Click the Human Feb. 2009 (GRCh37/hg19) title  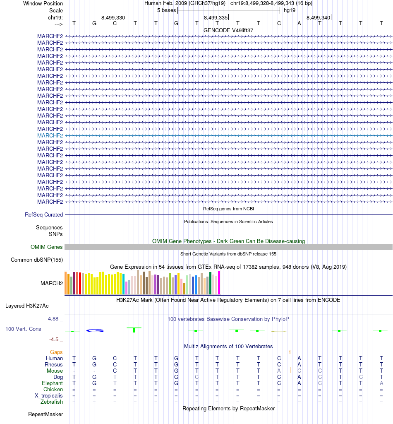click(x=185, y=3)
